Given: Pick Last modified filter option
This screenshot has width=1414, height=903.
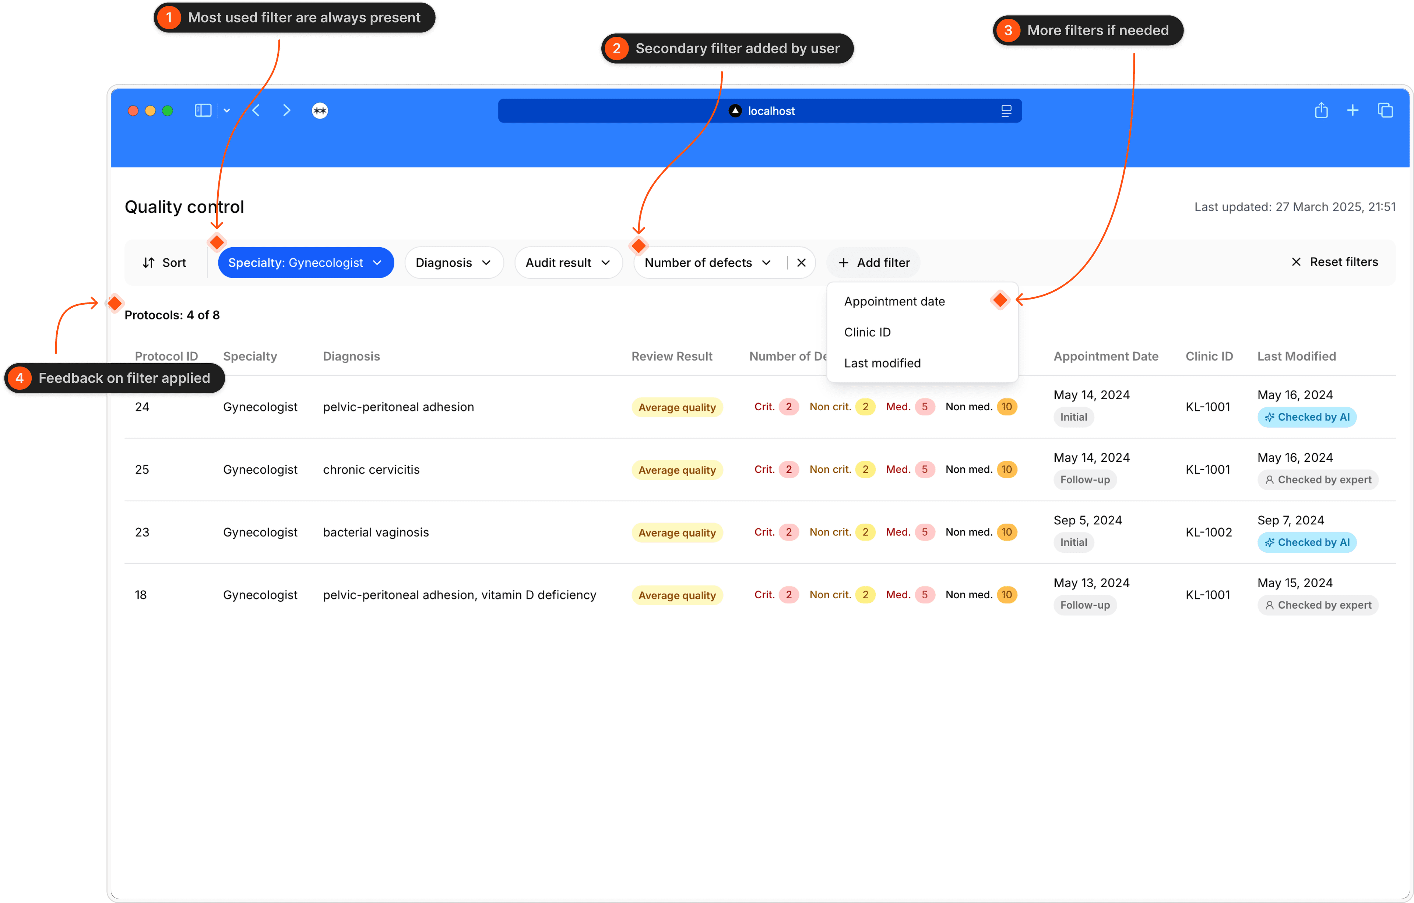Looking at the screenshot, I should pyautogui.click(x=882, y=363).
